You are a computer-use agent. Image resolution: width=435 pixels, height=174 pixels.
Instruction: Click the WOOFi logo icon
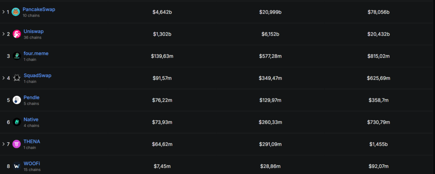click(x=17, y=166)
